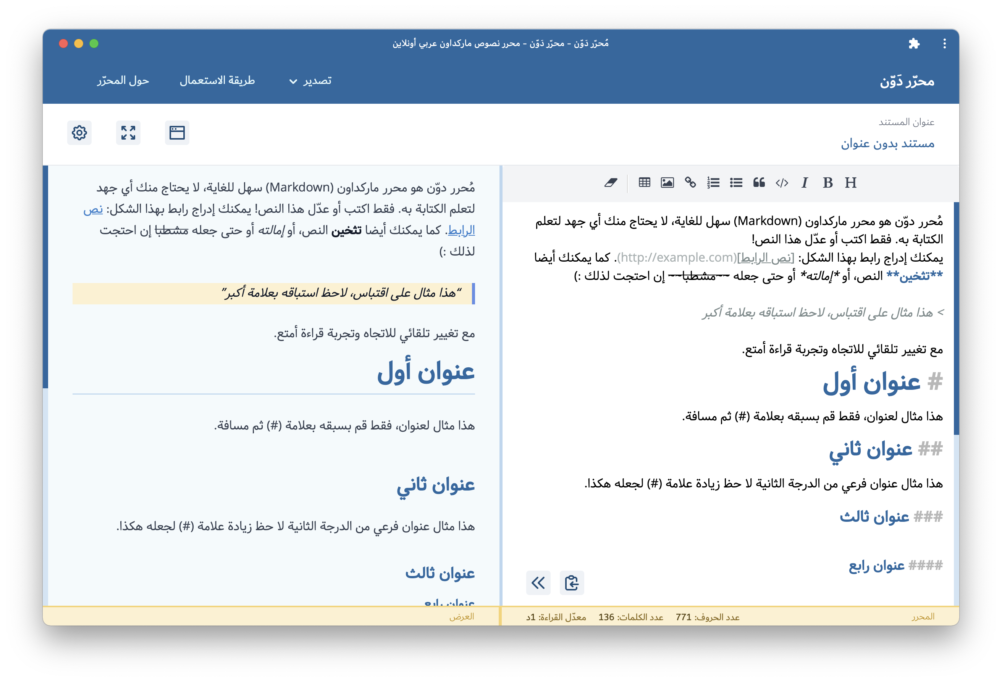Insert a code block using the code icon

[x=782, y=183]
